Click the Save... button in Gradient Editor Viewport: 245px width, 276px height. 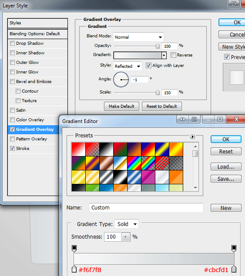[226, 179]
